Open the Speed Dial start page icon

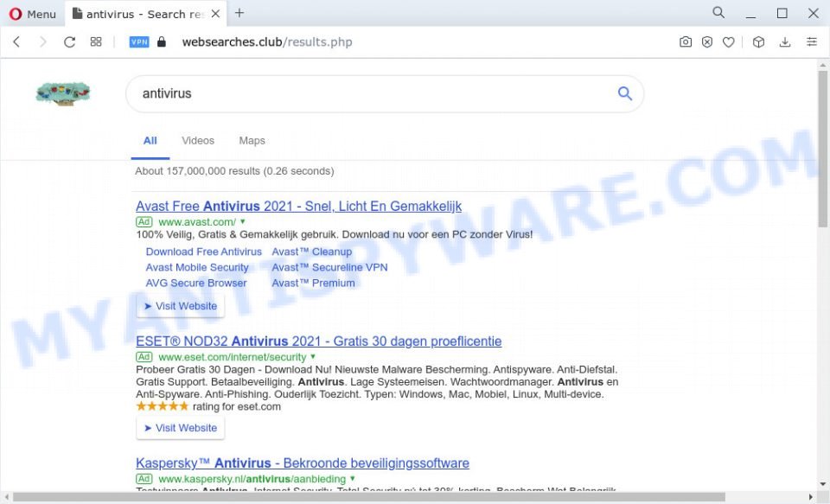click(x=96, y=41)
